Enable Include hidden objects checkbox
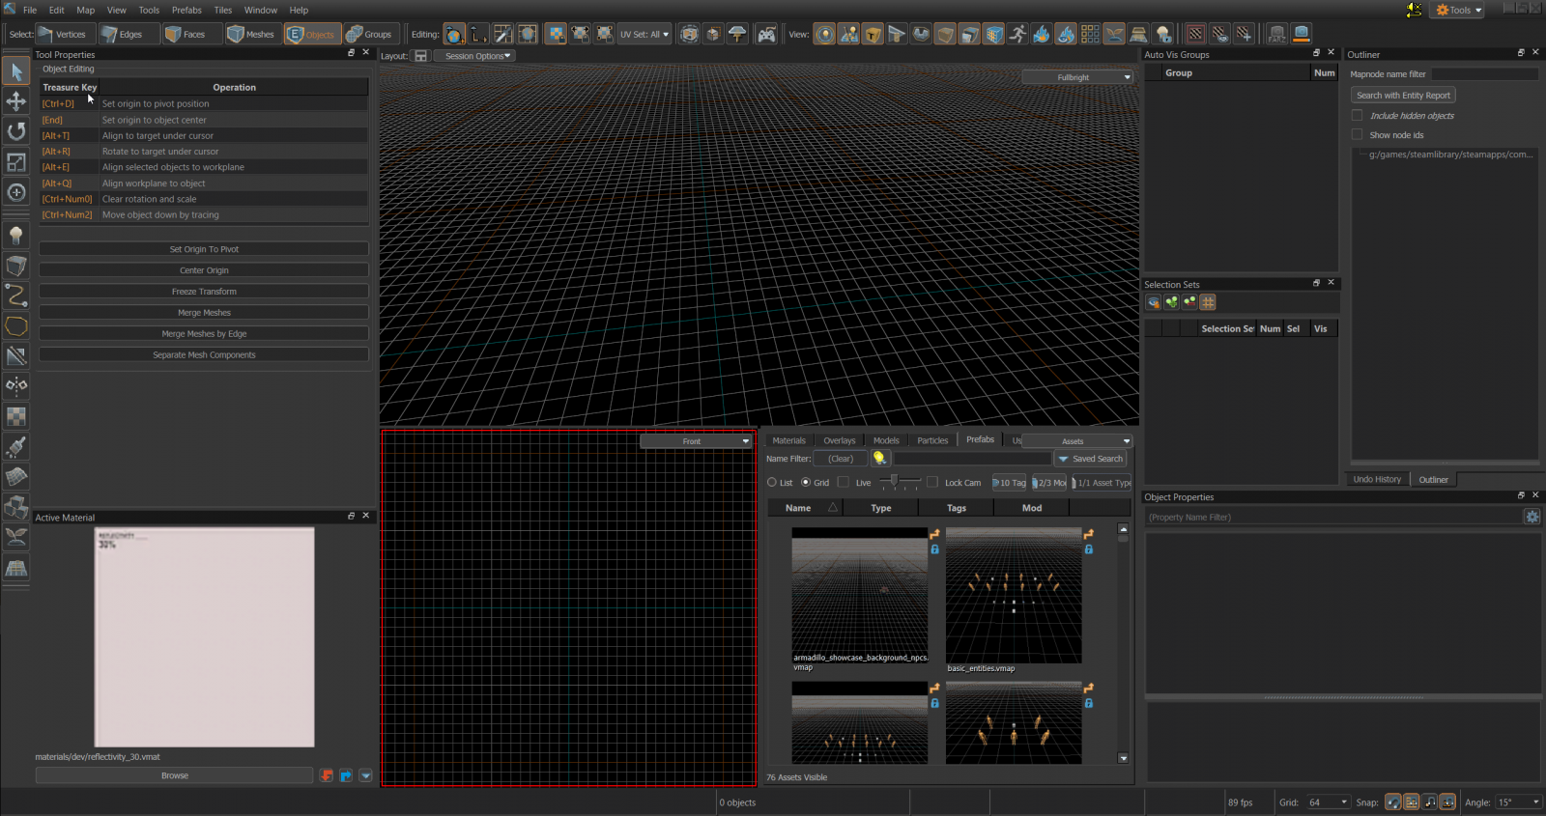Viewport: 1546px width, 816px height. point(1357,116)
